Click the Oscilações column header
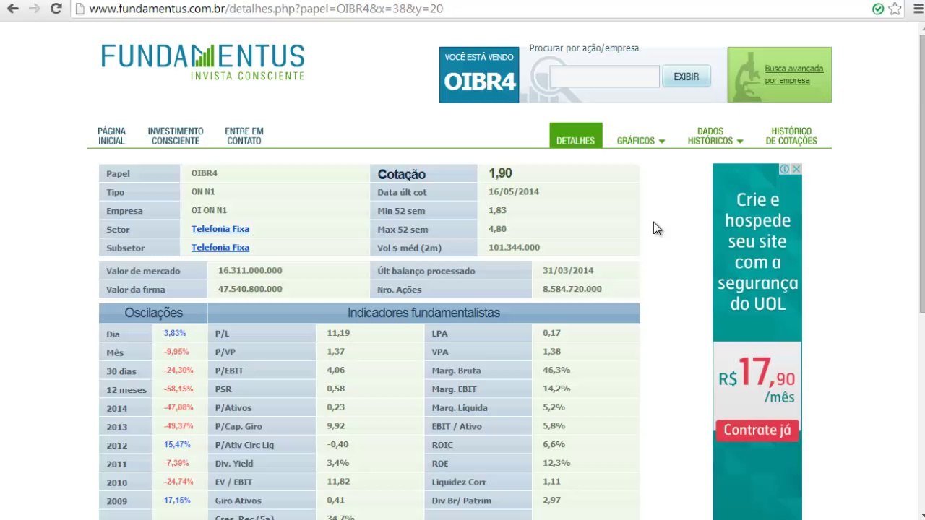The width and height of the screenshot is (925, 520). tap(153, 313)
